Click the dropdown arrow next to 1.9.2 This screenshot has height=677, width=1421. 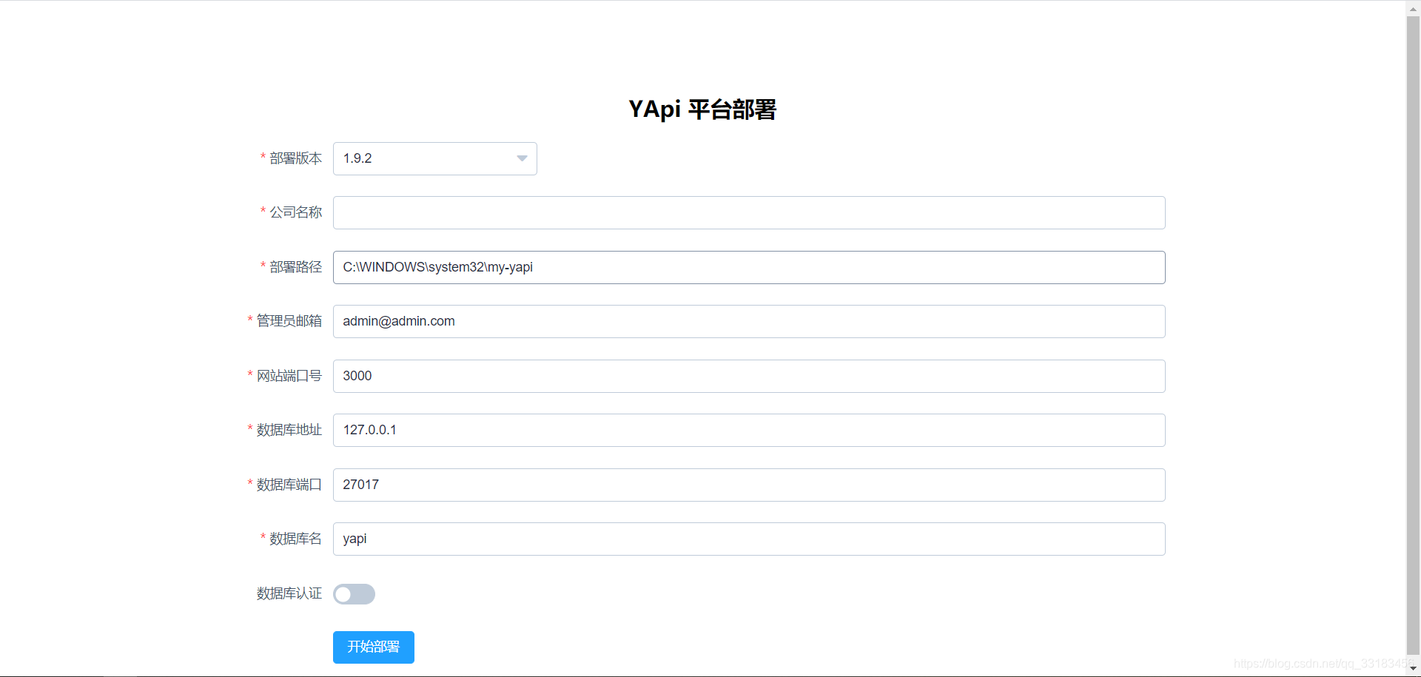(522, 158)
